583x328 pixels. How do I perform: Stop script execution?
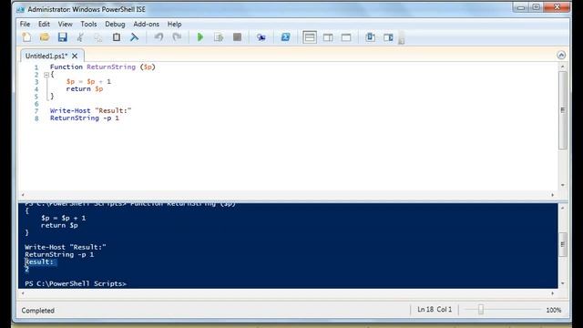pyautogui.click(x=237, y=37)
